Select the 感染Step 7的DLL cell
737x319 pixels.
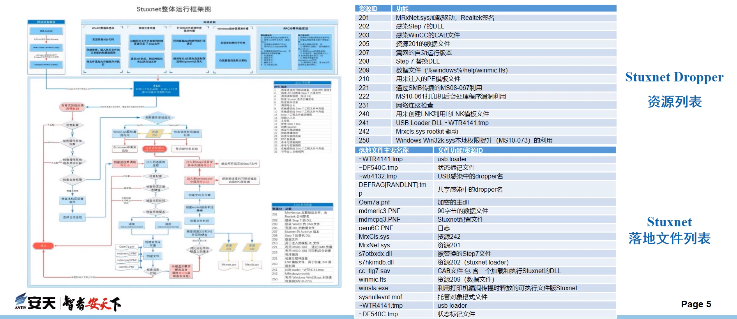click(504, 26)
